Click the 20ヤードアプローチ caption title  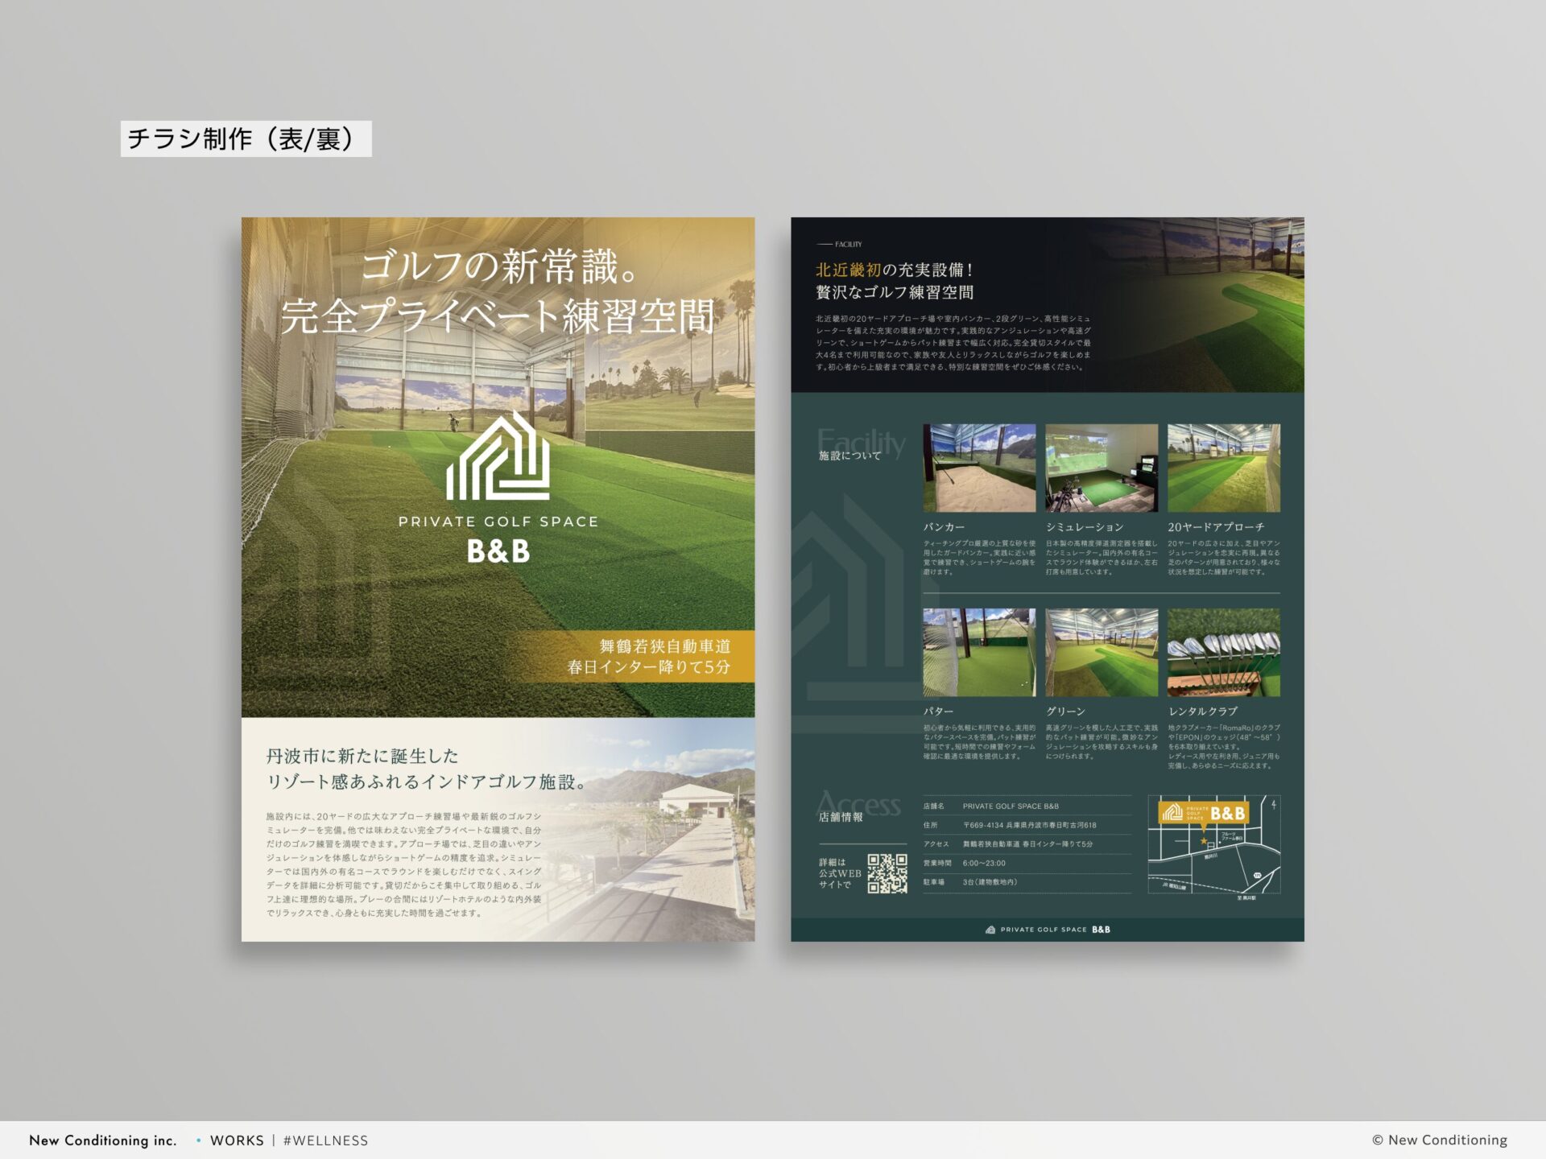point(1216,527)
